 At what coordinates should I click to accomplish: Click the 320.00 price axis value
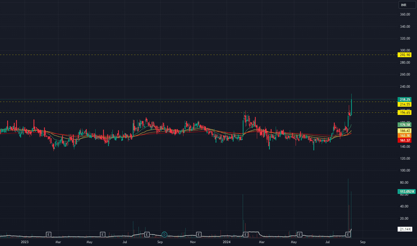[405, 38]
